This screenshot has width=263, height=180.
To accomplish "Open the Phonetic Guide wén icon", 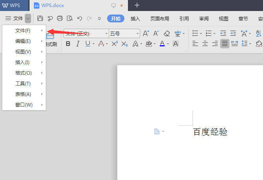I will [178, 33].
